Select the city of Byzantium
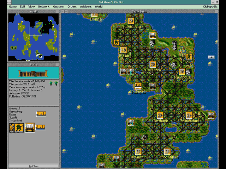The width and height of the screenshot is (226, 169). (x=138, y=151)
